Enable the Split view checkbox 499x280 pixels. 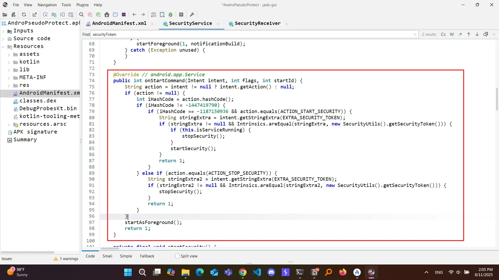(x=177, y=256)
